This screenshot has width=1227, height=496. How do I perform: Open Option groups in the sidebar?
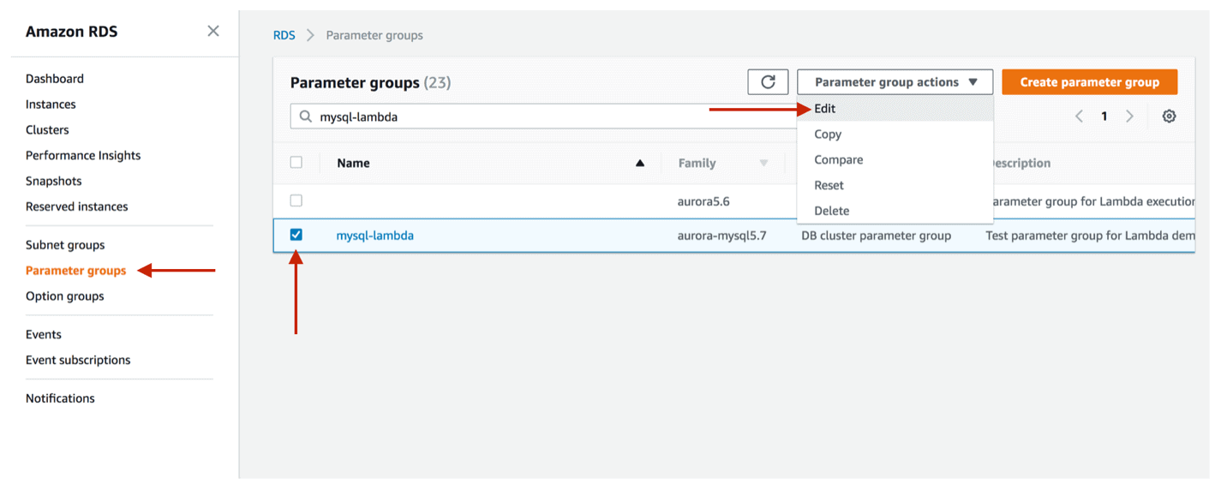pyautogui.click(x=65, y=296)
